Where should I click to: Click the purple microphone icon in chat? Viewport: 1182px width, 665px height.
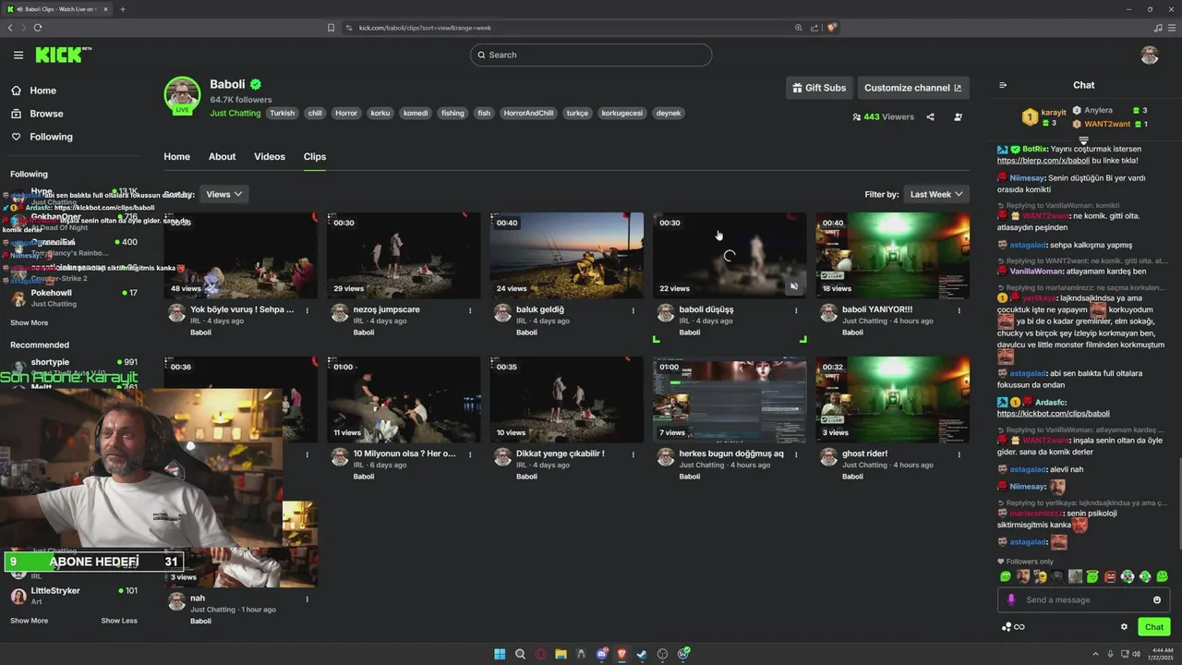pyautogui.click(x=1011, y=599)
